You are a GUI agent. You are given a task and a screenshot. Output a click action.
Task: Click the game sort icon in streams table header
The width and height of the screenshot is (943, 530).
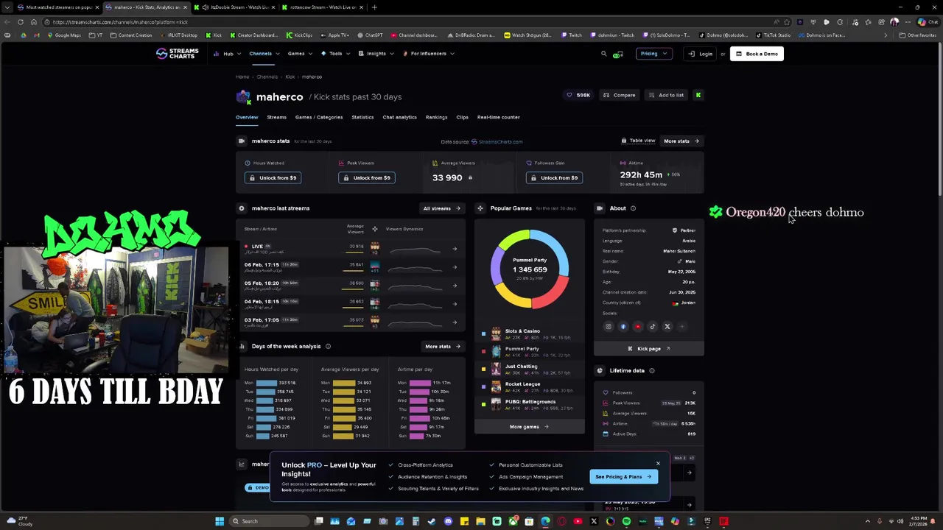click(x=374, y=229)
